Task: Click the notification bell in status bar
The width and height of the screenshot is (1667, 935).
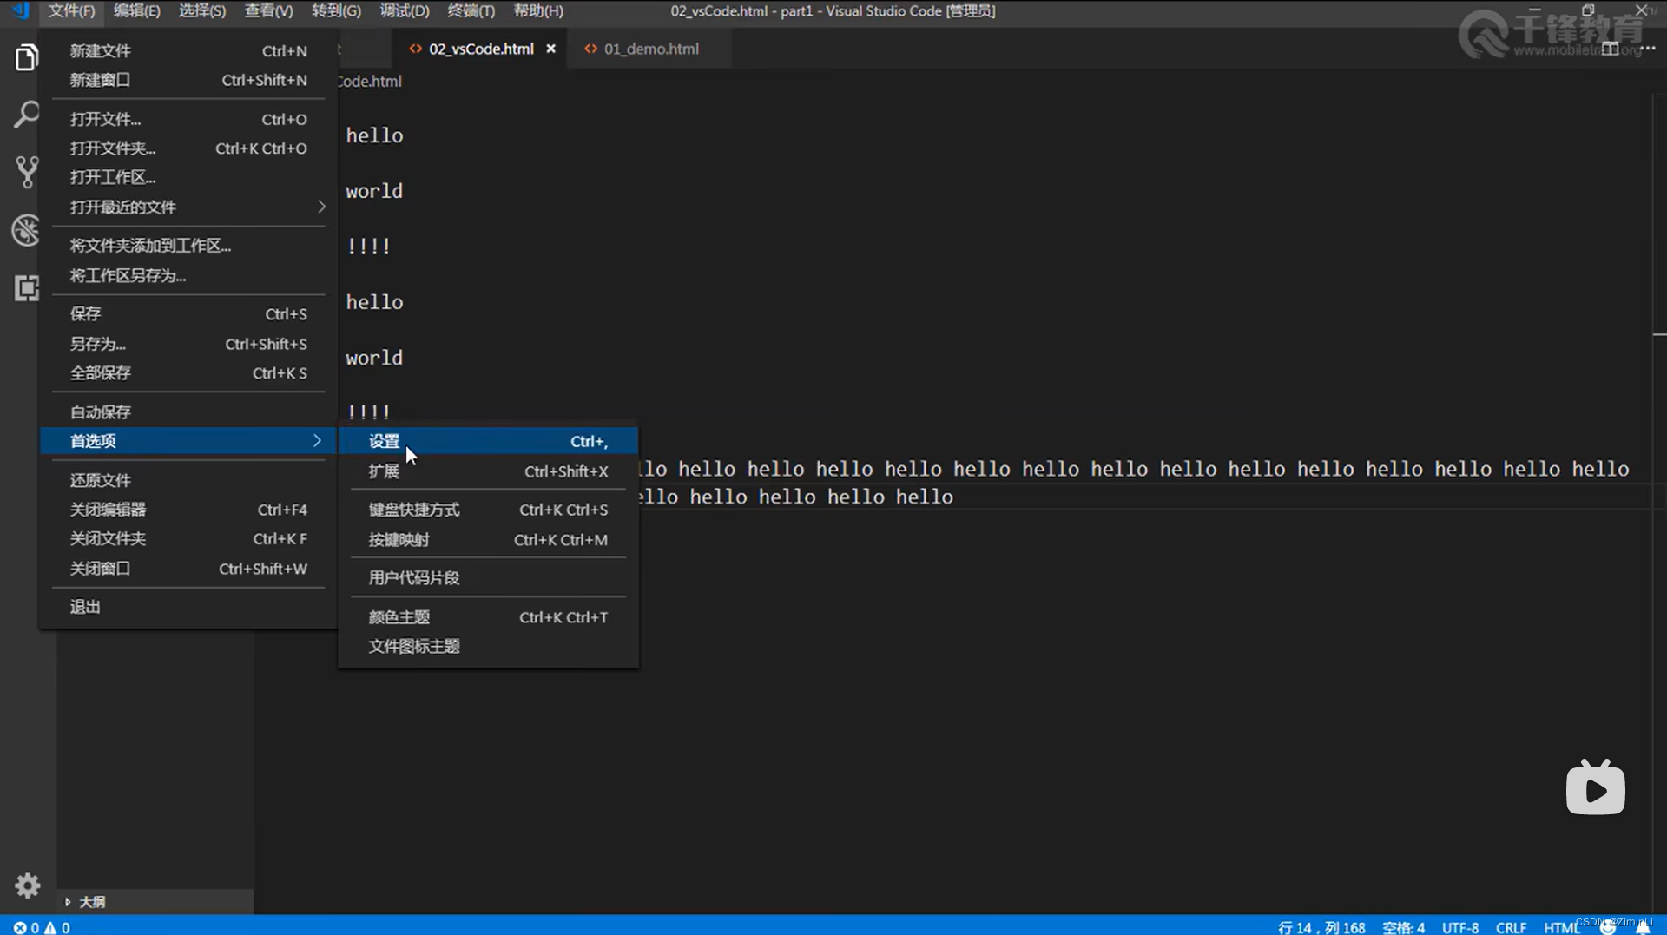Action: [1643, 926]
